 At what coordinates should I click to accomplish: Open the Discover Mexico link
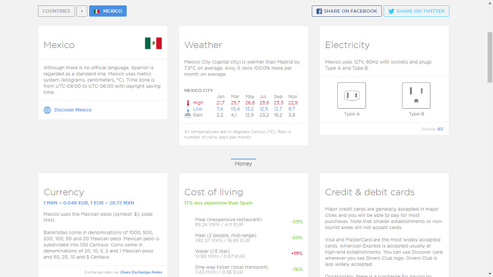73,110
